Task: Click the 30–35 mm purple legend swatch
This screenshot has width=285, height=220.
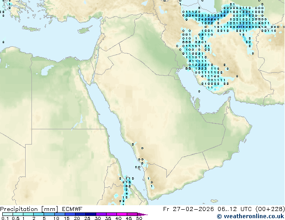Action: (101, 214)
